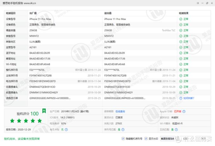The image size is (215, 146).
Task: Click the factory value A2161
Action: click(x=33, y=47)
